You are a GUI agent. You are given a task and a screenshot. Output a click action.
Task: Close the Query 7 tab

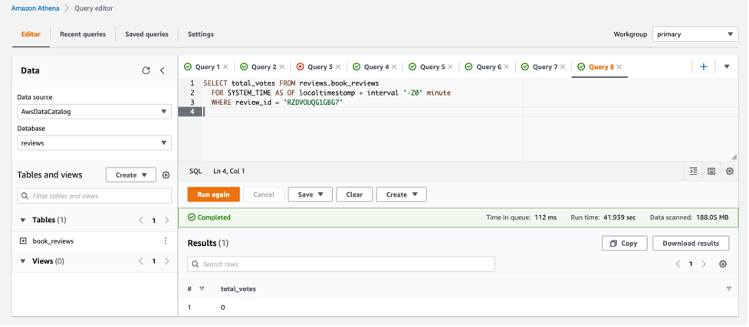[x=563, y=67]
